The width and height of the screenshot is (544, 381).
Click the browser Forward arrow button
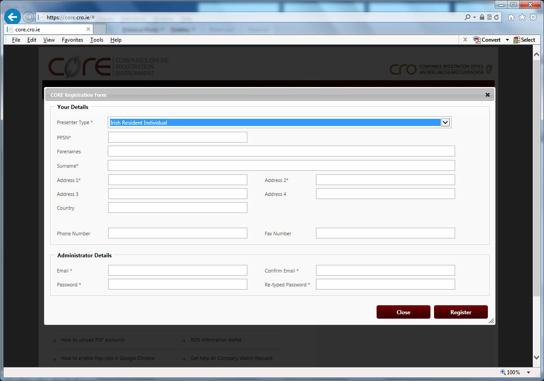point(28,17)
